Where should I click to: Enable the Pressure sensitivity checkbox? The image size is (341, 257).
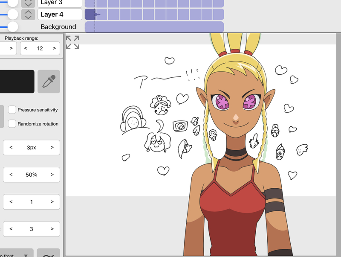[x=12, y=110]
